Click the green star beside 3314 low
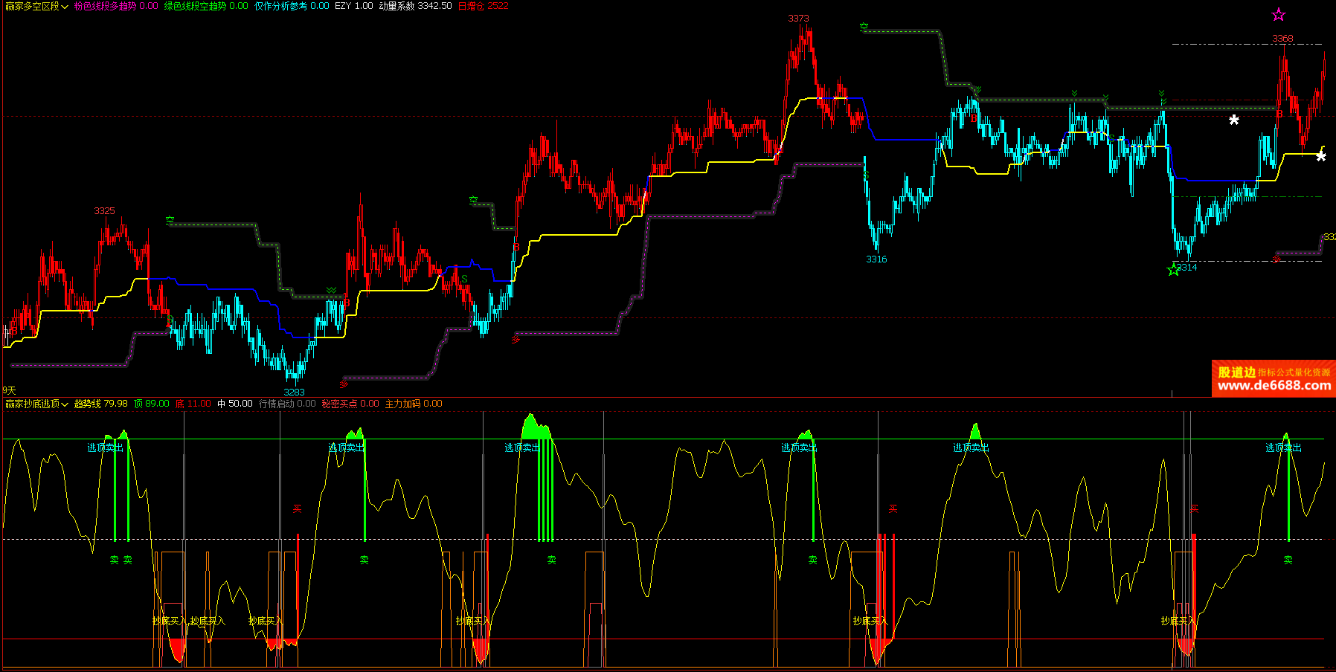 point(1173,270)
